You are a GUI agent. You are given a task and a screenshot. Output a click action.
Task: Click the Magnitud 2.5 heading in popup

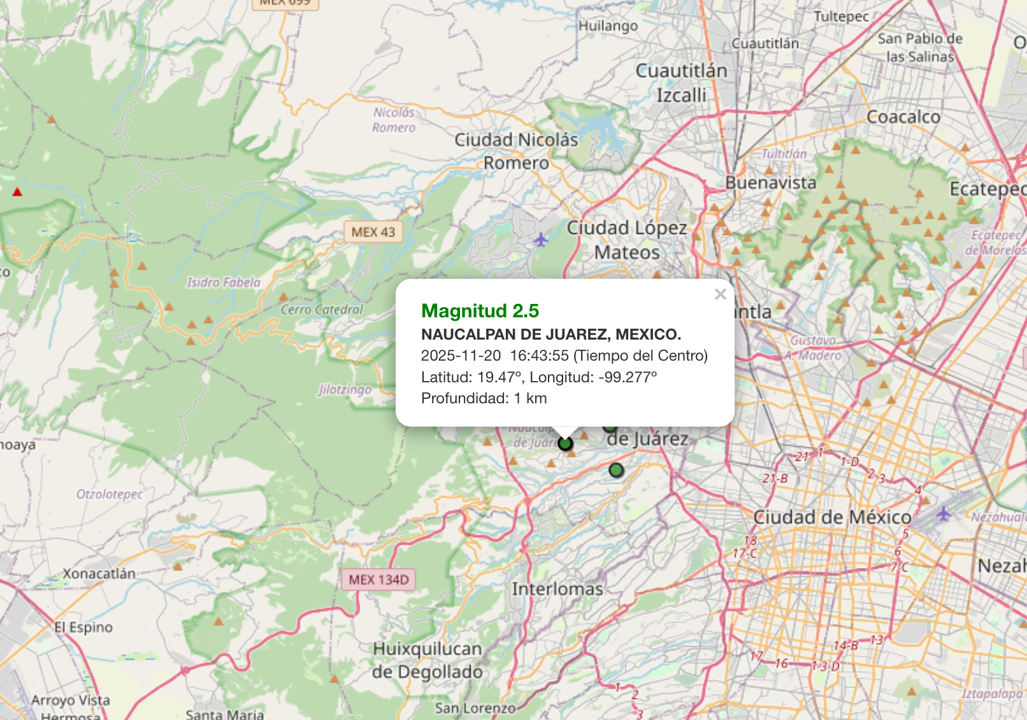480,311
